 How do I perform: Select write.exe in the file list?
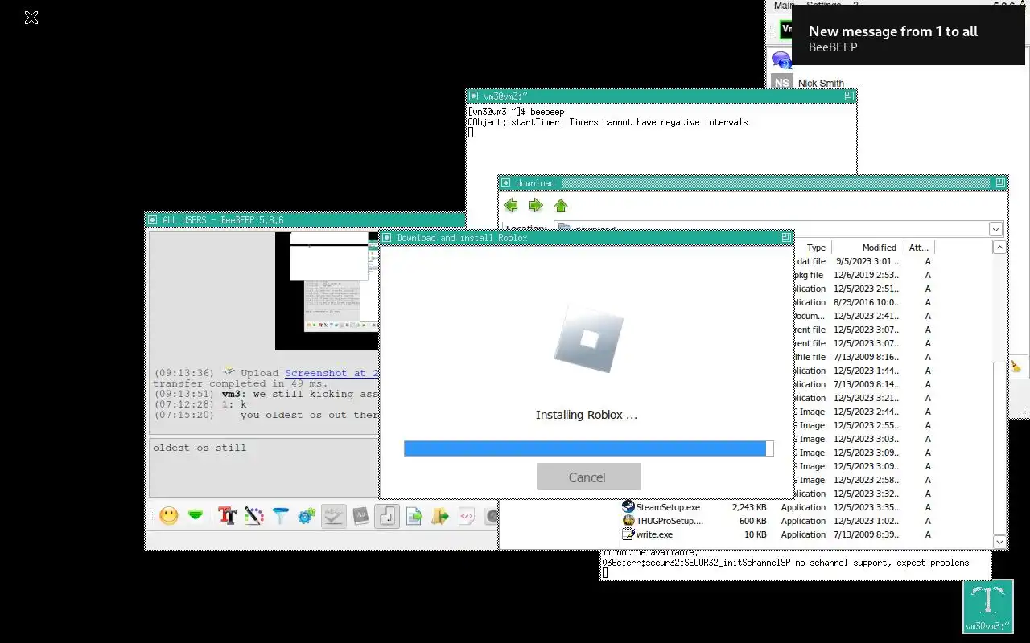[x=654, y=534]
